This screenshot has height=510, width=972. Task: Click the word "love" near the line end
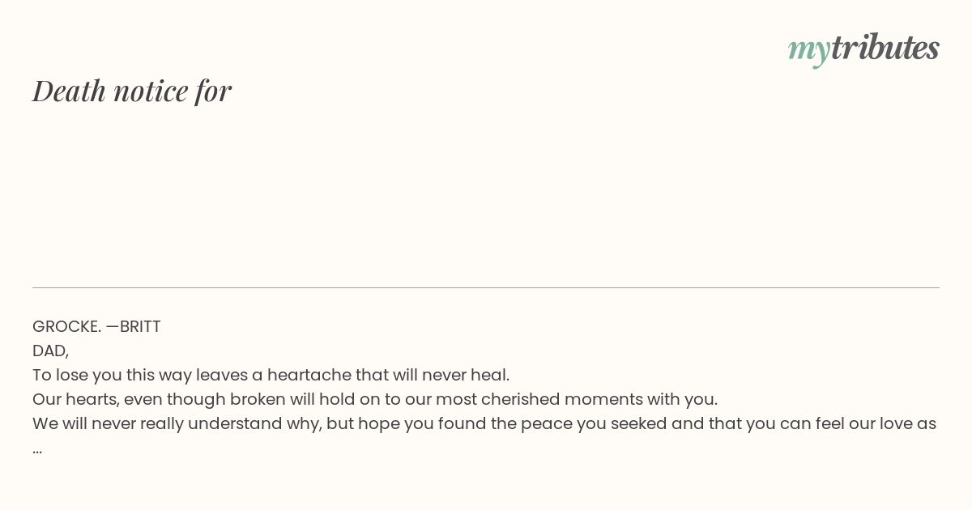[893, 424]
